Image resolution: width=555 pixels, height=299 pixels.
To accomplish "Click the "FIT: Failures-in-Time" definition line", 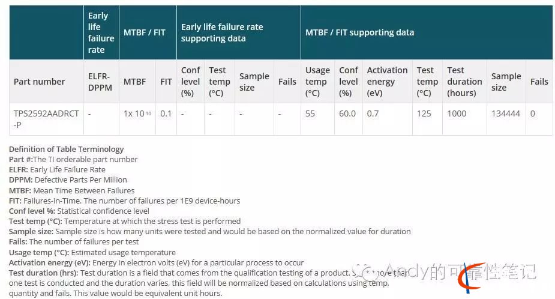I will tap(124, 201).
